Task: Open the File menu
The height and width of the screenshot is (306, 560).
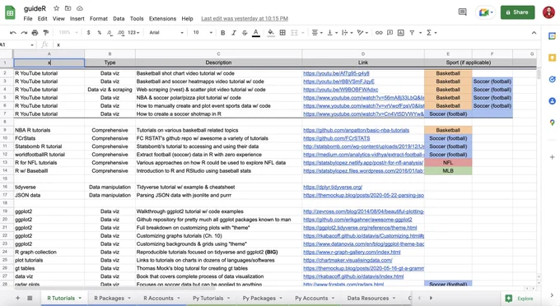Action: (28, 19)
